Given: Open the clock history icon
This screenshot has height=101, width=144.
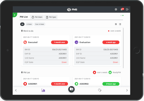Looking at the screenshot, I should pos(100,90).
